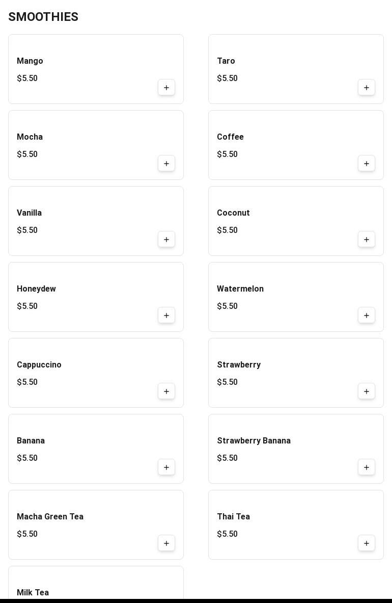392x603 pixels.
Task: Add Taro smoothie using plus button
Action: [367, 88]
